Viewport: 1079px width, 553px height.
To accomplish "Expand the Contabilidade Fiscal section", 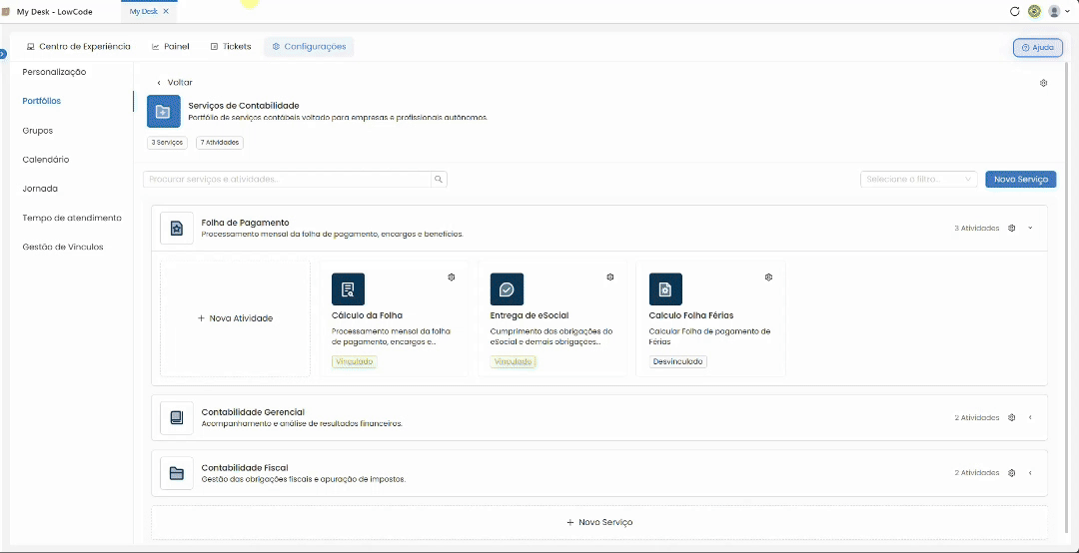I will pos(1030,472).
